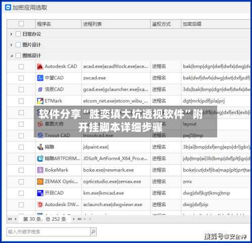The width and height of the screenshot is (252, 243).
Task: Check the 图片设计 group checkbox
Action: (18, 45)
